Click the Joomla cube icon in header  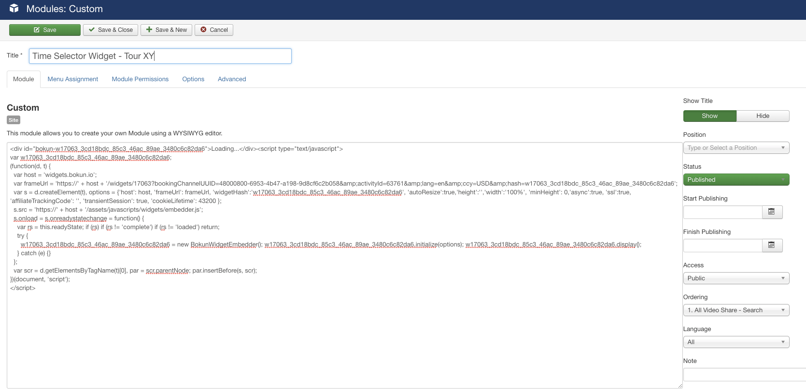[x=14, y=8]
